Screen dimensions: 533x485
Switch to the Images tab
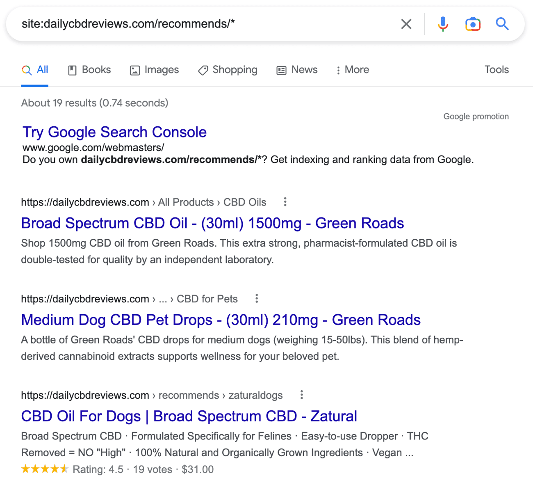(155, 70)
